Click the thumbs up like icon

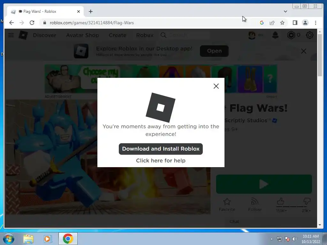pyautogui.click(x=281, y=202)
